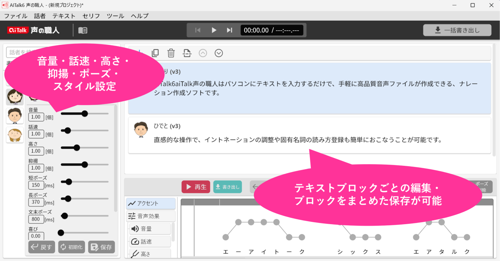Click the 抑揚 intonation slider
The image size is (500, 261).
coord(85,165)
